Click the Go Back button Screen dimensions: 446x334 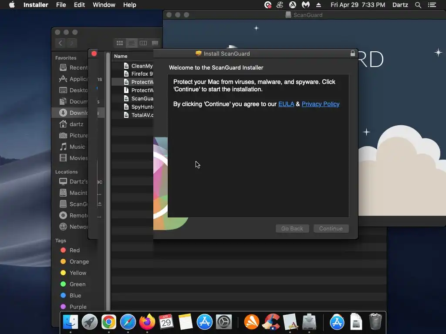tap(292, 228)
